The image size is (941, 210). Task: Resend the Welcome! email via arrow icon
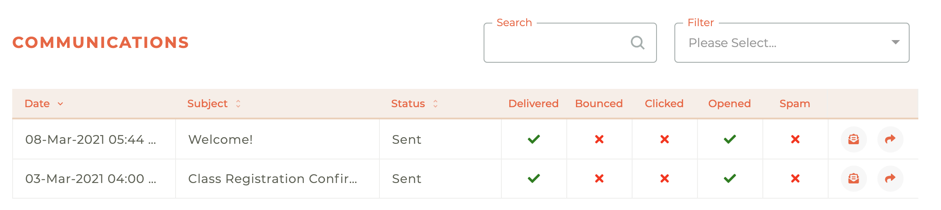click(x=890, y=139)
